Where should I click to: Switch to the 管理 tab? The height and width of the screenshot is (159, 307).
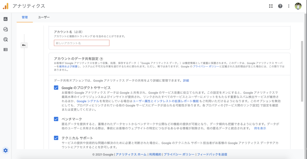25,17
